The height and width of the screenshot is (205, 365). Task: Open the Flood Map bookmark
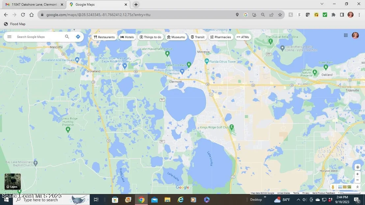(15, 24)
